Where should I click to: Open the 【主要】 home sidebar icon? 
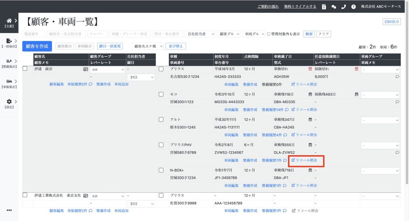9,21
